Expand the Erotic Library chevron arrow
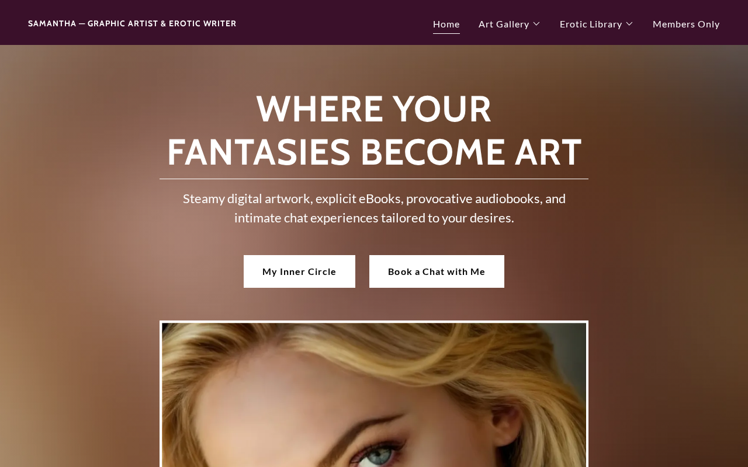Screen dimensions: 748x467 (629, 24)
